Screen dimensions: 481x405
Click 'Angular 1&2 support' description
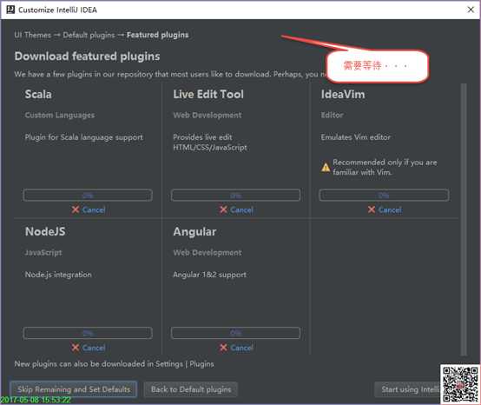click(209, 275)
